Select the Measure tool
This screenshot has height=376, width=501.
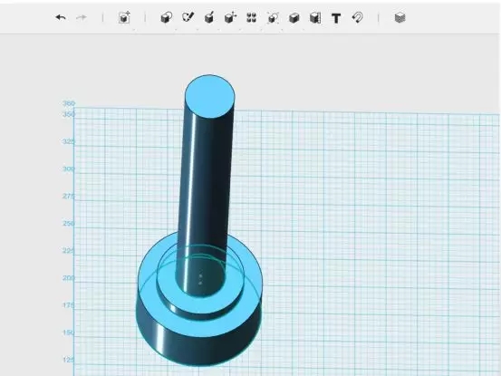point(315,18)
